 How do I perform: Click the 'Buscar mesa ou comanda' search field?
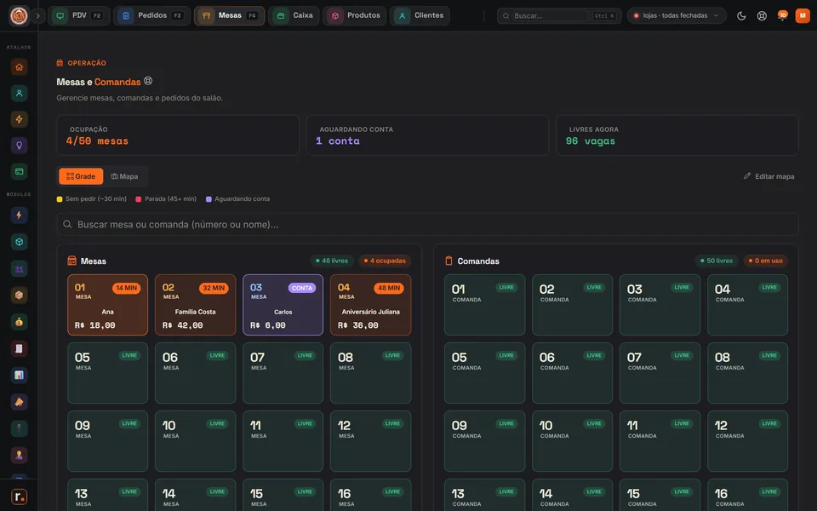427,224
